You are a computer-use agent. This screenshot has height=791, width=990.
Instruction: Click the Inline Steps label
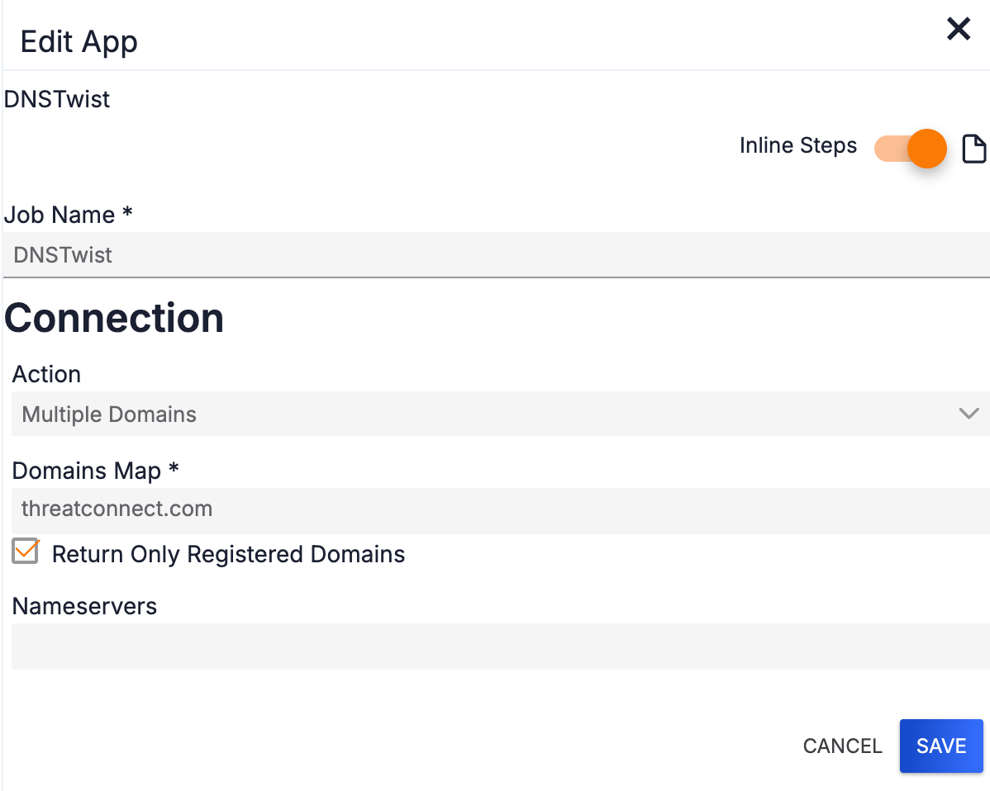[798, 145]
